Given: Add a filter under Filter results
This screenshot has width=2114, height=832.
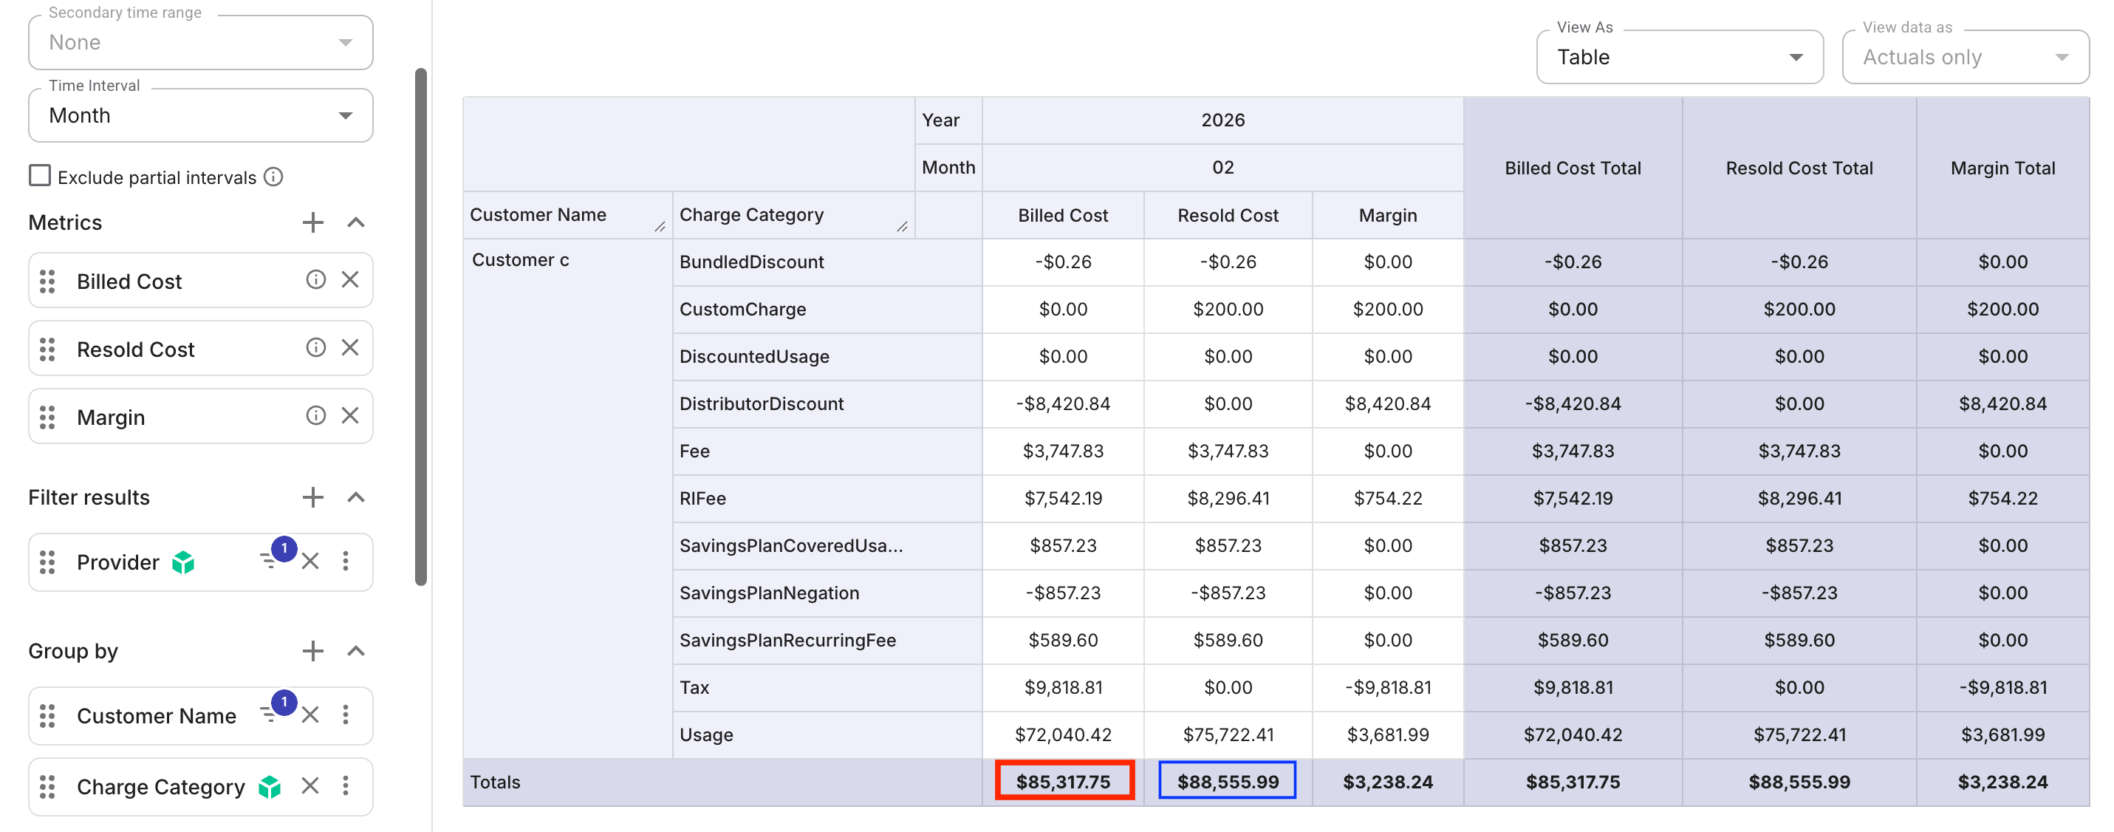Looking at the screenshot, I should click(312, 497).
